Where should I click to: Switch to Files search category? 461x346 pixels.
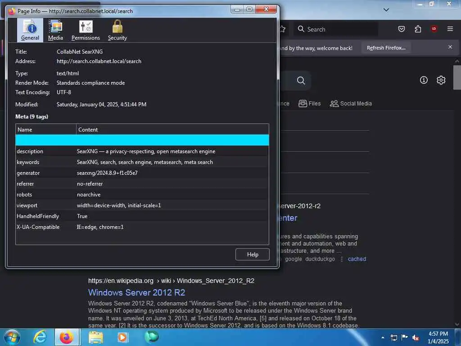(x=310, y=104)
